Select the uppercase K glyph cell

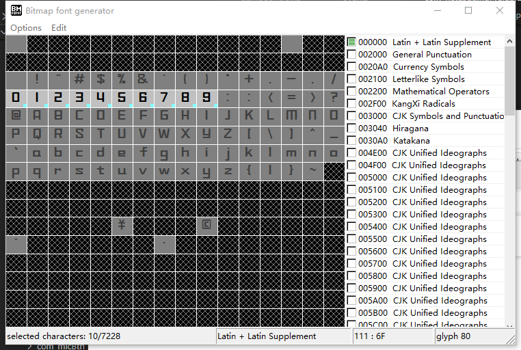[x=249, y=116]
